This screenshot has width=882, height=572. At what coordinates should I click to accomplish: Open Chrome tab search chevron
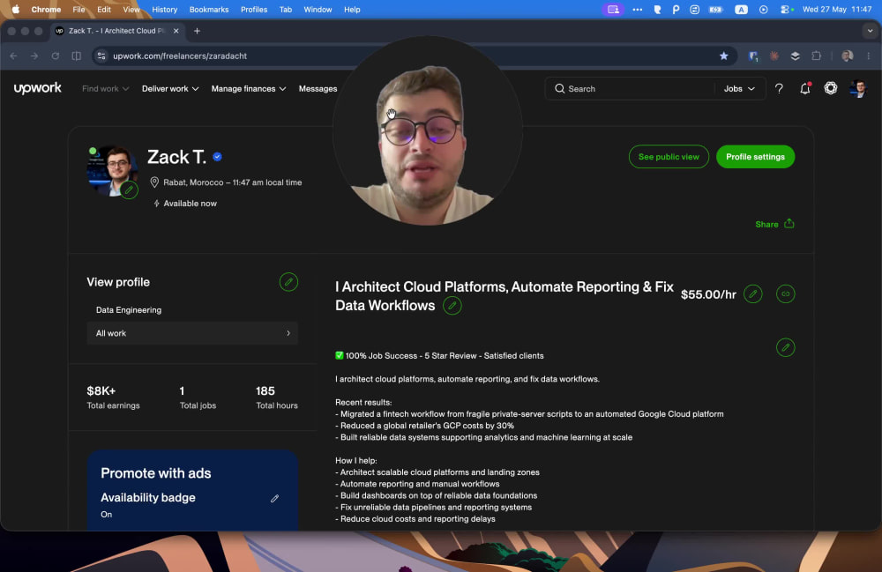pos(871,31)
